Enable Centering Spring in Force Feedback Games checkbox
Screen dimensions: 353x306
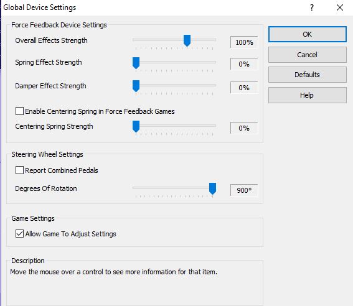click(19, 111)
